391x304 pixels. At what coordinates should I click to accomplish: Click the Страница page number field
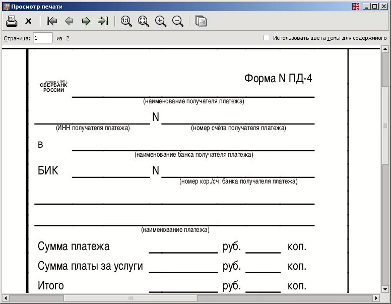pos(43,38)
